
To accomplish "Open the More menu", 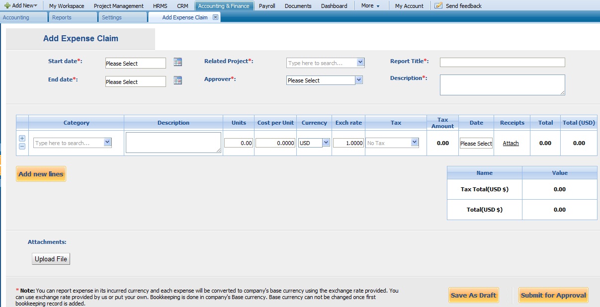I will [370, 6].
